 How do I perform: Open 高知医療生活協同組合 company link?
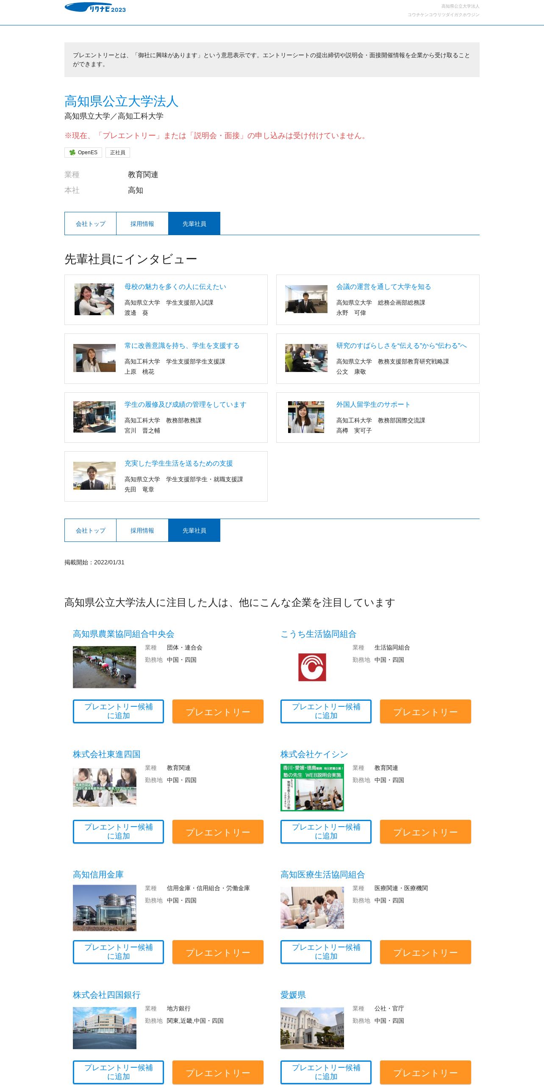tap(323, 874)
